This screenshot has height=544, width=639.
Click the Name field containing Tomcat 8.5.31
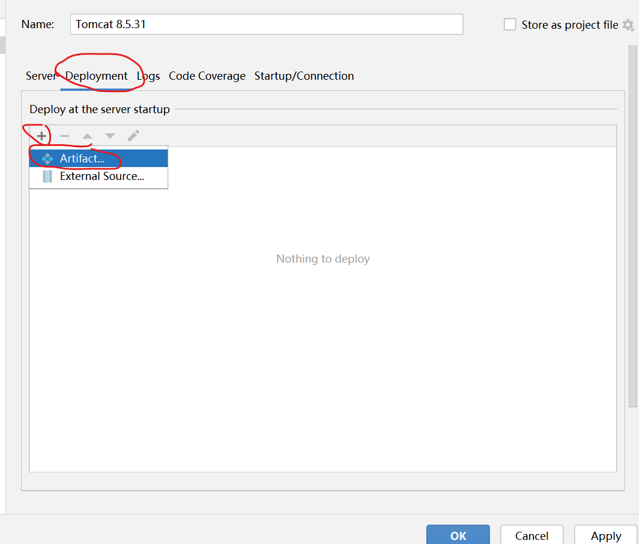pyautogui.click(x=267, y=25)
